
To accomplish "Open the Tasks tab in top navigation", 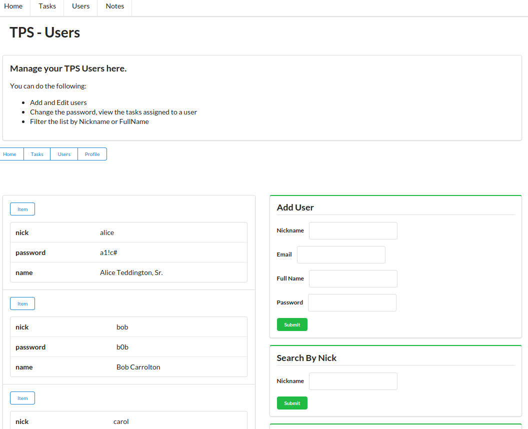I will [47, 6].
